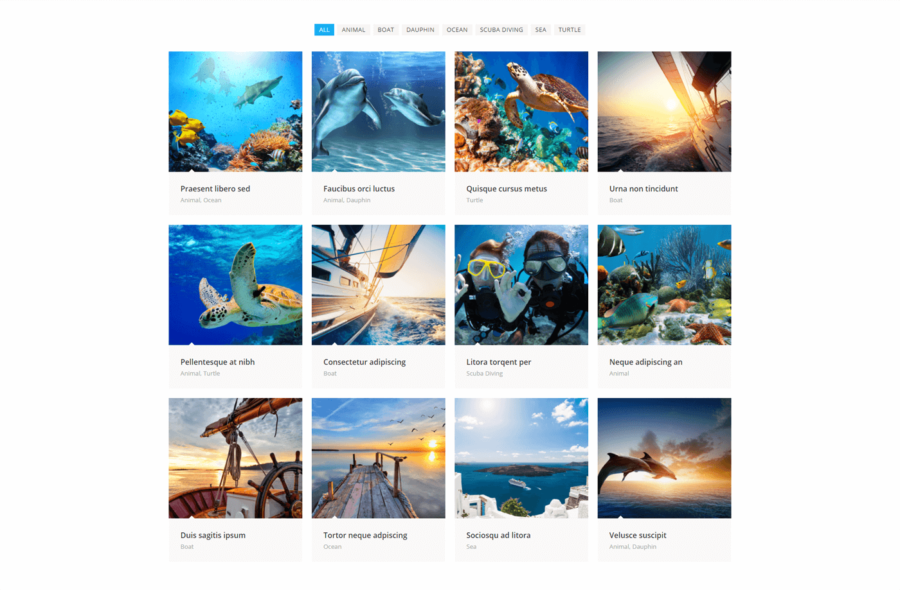The image size is (900, 590).
Task: Open the Pellentesque at nibh link
Action: coord(217,362)
